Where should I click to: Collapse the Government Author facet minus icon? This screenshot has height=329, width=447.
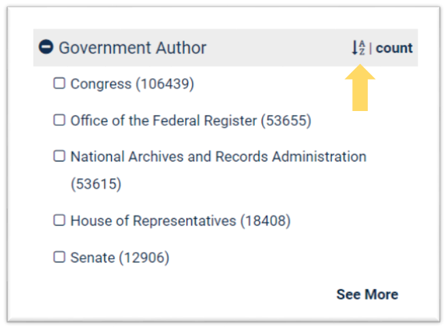(46, 48)
